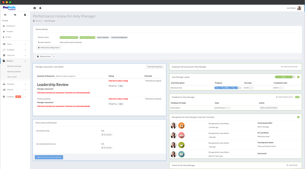
Task: Click Jane Admin's profile avatar
Action: click(299, 8)
